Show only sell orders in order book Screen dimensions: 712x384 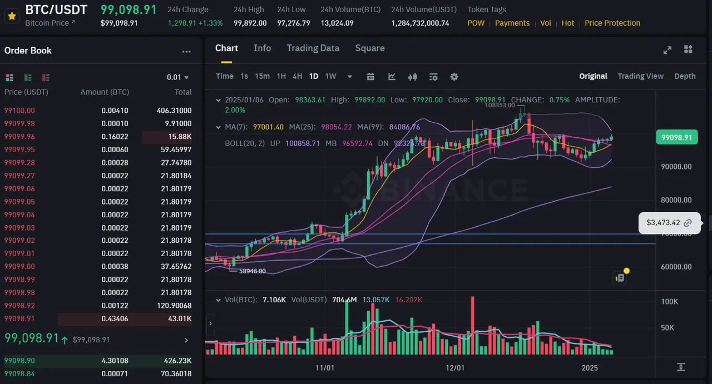point(46,77)
